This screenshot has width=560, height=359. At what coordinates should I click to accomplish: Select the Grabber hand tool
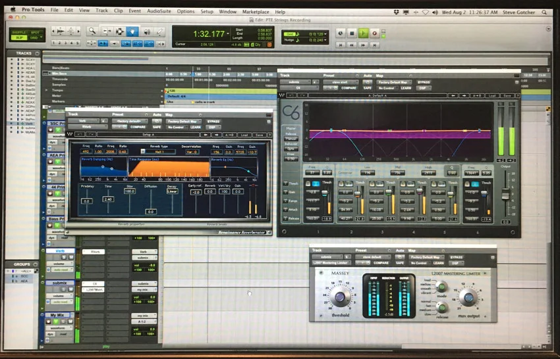click(x=132, y=32)
